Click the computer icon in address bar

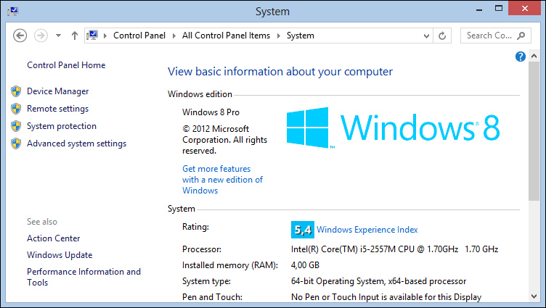tap(92, 35)
